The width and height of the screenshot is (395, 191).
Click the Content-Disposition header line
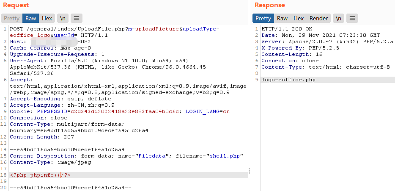coord(126,156)
